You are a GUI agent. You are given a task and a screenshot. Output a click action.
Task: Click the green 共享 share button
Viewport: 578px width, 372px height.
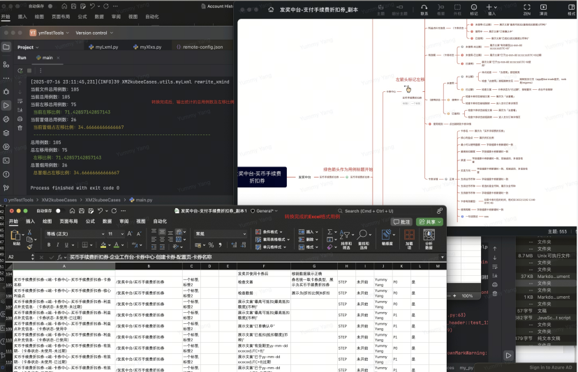click(x=429, y=222)
